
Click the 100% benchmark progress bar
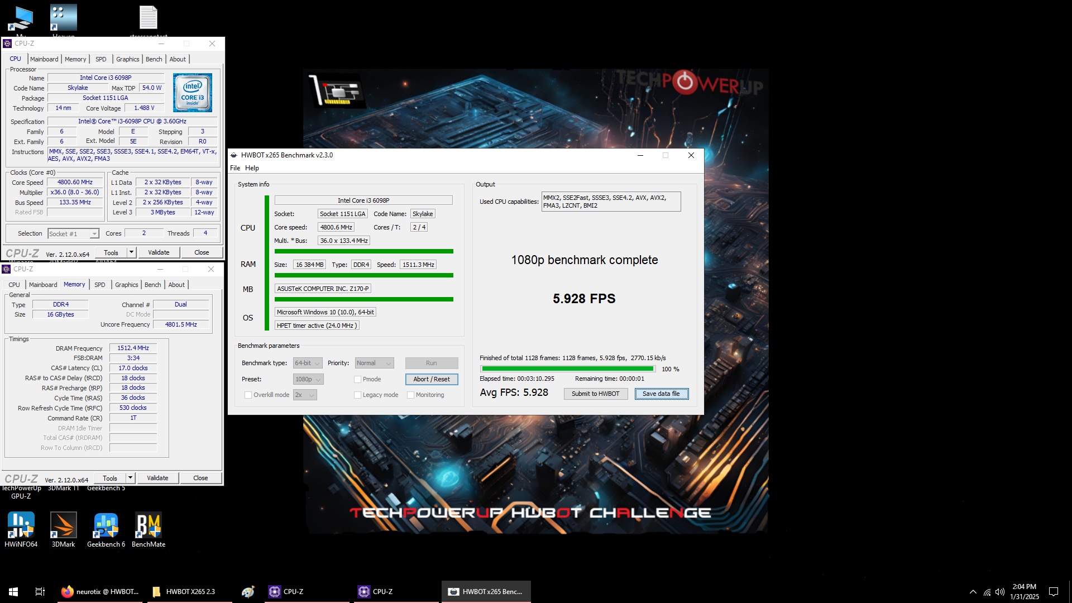coord(568,368)
